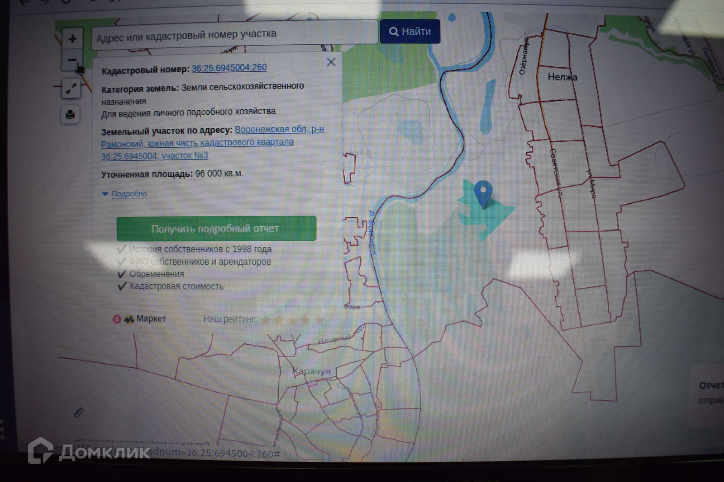This screenshot has width=724, height=482.
Task: Zoom in on the map
Action: pos(72,39)
